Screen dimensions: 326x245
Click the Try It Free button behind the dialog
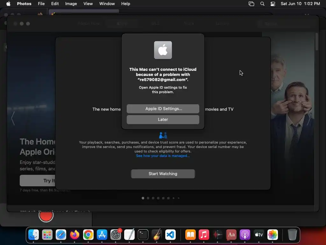38,181
